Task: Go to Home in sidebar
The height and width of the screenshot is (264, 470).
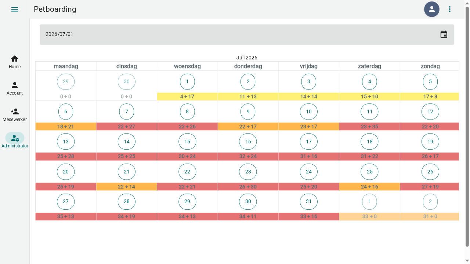Action: tap(15, 62)
